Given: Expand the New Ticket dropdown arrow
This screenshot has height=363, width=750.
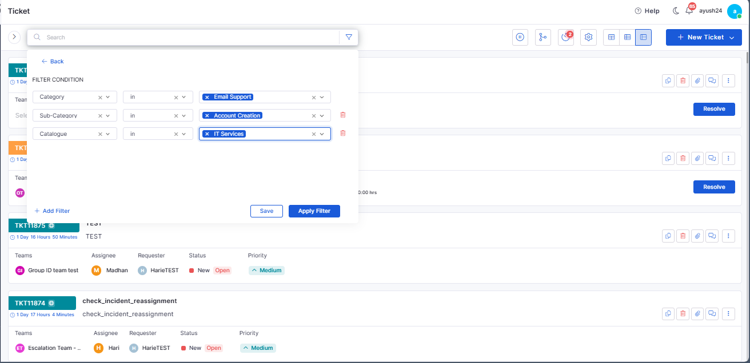Looking at the screenshot, I should (732, 37).
